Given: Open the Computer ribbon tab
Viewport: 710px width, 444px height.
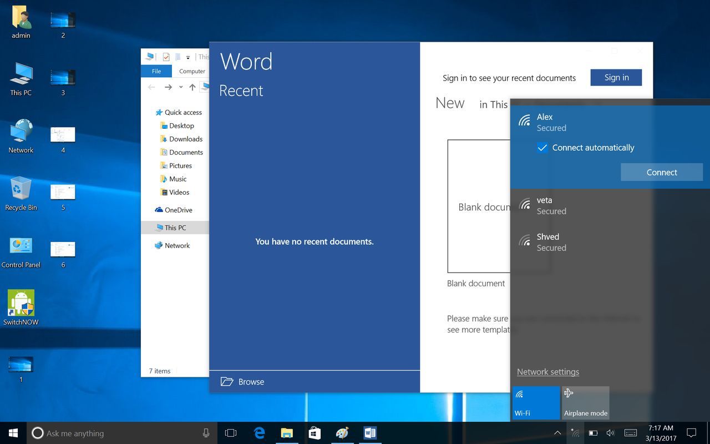Looking at the screenshot, I should [x=192, y=71].
